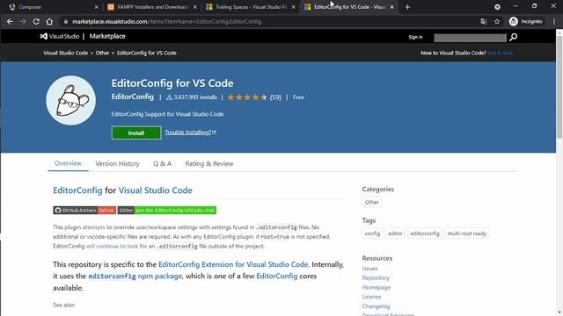Click Visual Studio Code breadcrumb link
Screen dimensions: 563x316
tap(66, 53)
